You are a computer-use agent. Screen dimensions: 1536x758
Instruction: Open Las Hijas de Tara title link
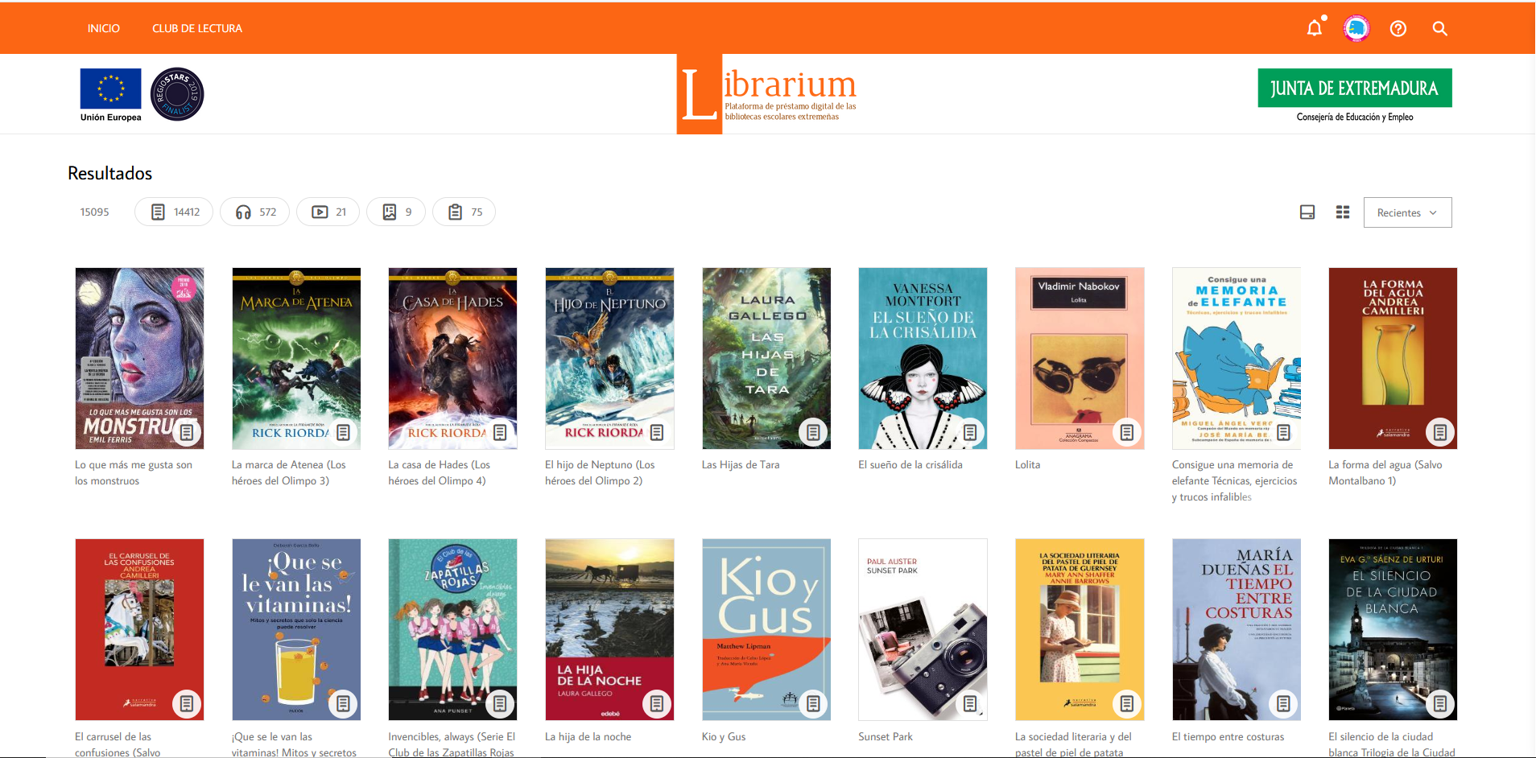pyautogui.click(x=741, y=464)
